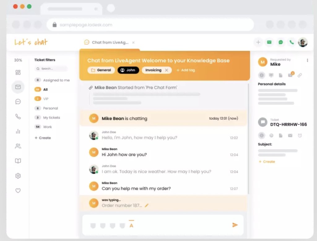Open the dashboard grid icon in sidebar
The width and height of the screenshot is (317, 241).
click(18, 72)
